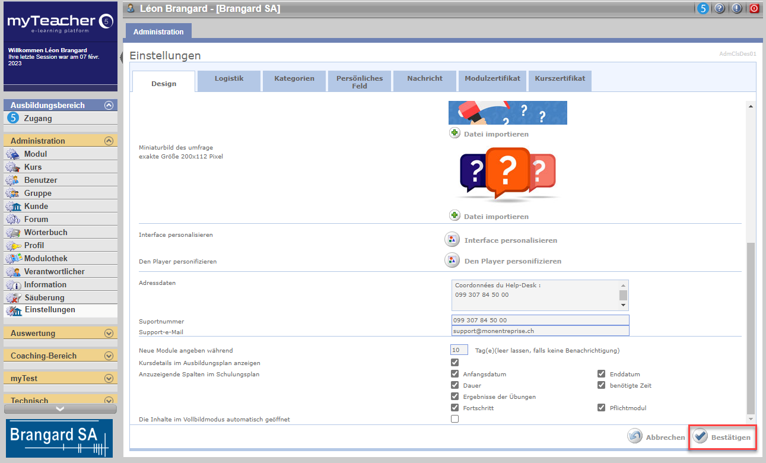Click the exclamation info icon in header

pos(737,8)
